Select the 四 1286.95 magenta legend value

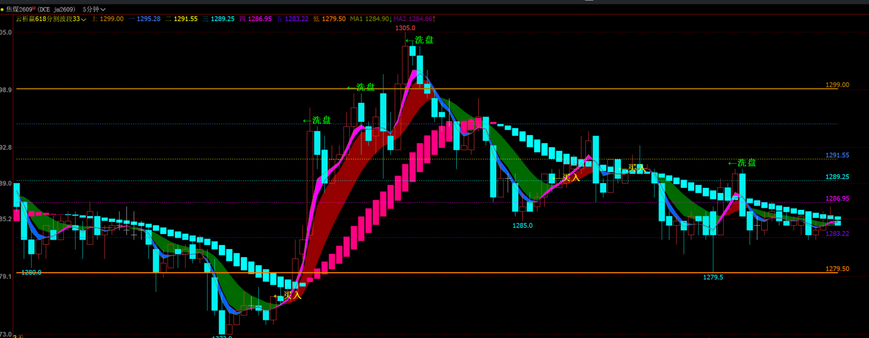(255, 19)
